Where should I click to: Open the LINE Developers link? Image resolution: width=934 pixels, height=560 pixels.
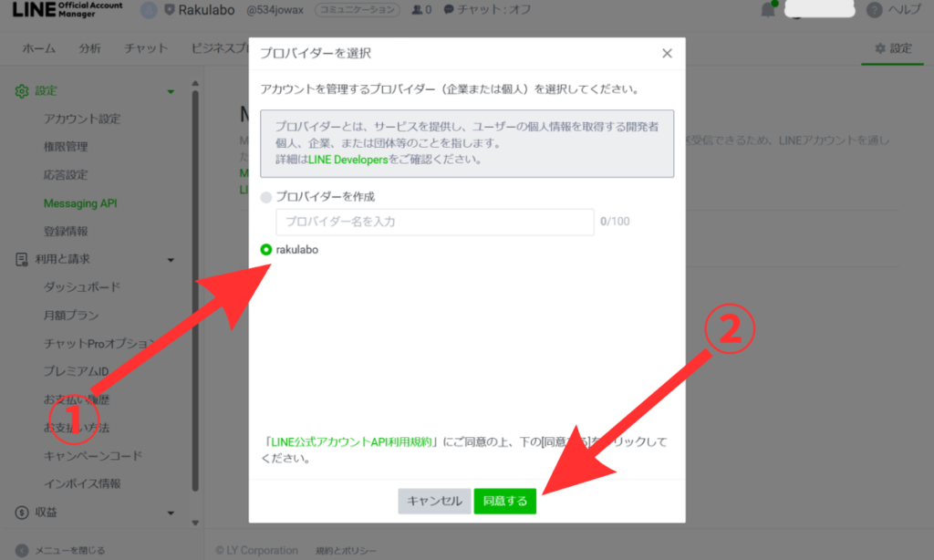coord(348,160)
